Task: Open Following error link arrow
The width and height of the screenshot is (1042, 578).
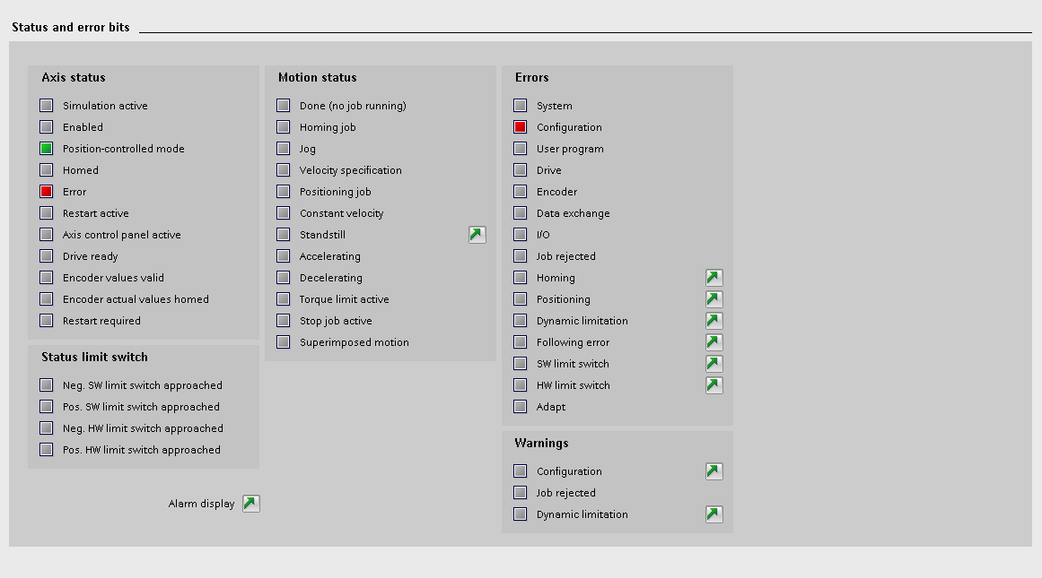Action: click(x=714, y=342)
